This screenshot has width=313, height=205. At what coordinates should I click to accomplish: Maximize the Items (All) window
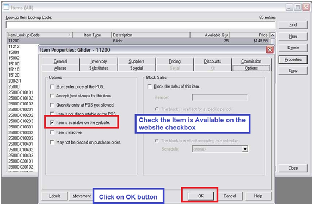(x=298, y=8)
